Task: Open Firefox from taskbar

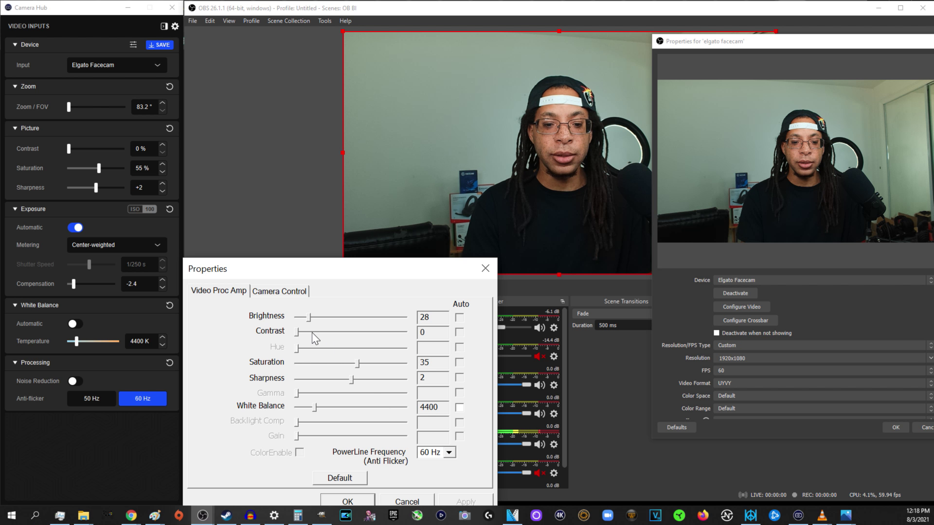Action: (703, 515)
